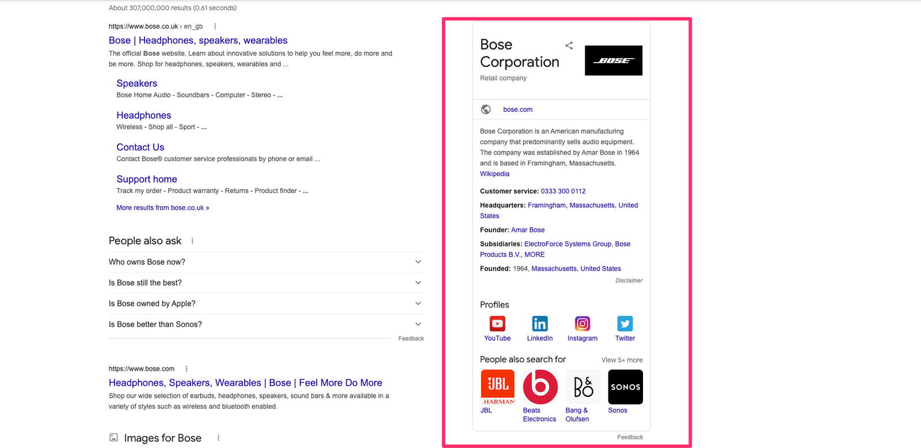Expand the question Is Bose better than Sonos?
921x448 pixels.
[x=266, y=324]
